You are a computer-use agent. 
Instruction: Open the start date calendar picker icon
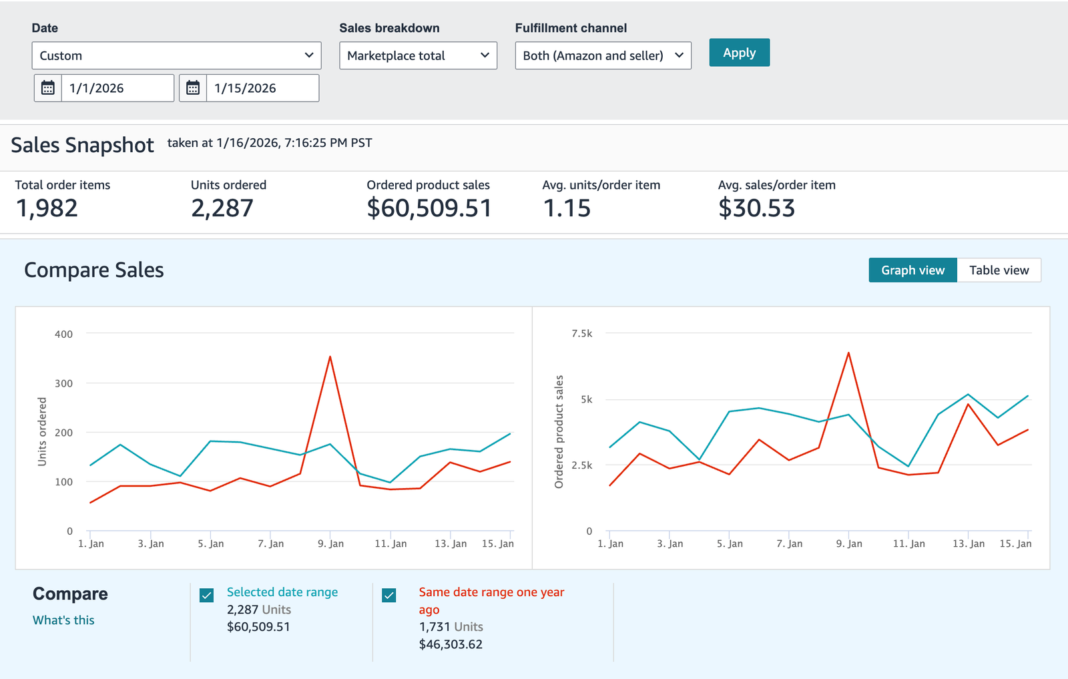tap(48, 88)
